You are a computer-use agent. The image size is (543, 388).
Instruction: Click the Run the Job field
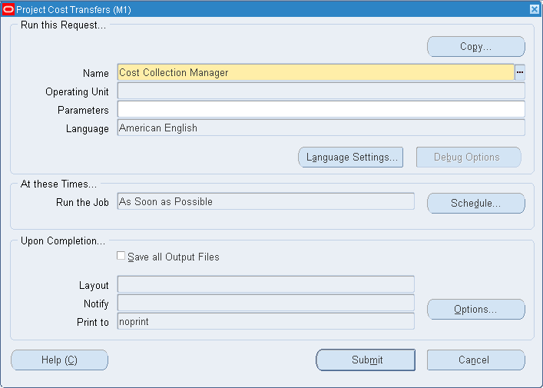pyautogui.click(x=265, y=201)
